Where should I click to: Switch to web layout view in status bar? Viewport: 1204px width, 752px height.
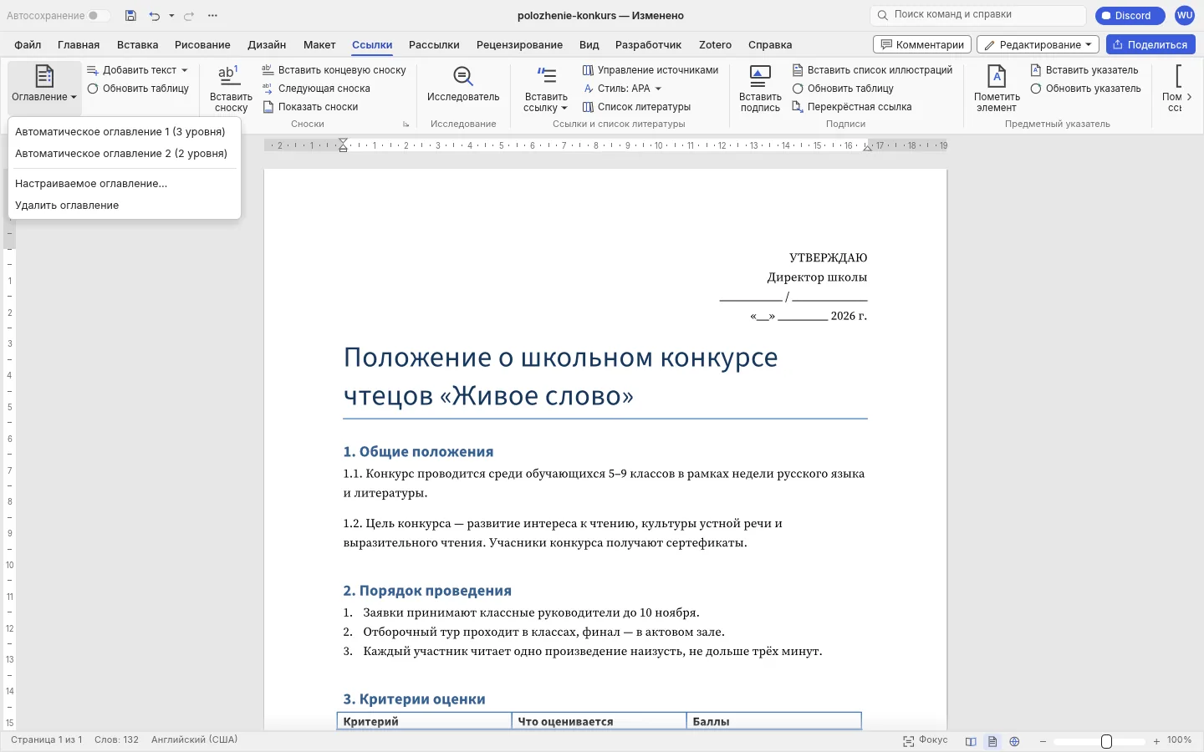click(1014, 741)
